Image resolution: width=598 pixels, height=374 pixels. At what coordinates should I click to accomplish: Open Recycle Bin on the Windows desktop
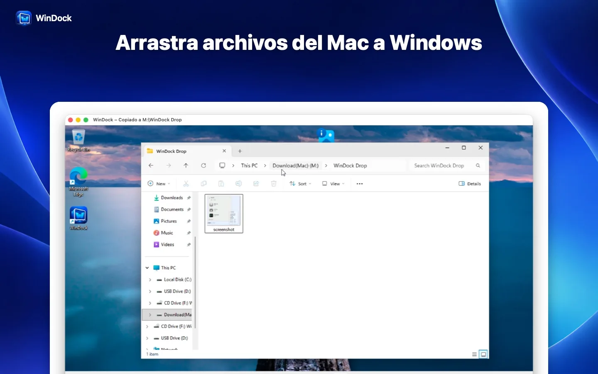point(78,140)
